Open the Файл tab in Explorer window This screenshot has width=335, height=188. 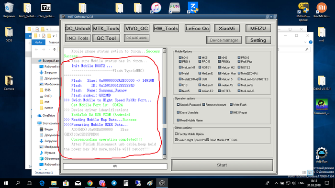click(38, 42)
